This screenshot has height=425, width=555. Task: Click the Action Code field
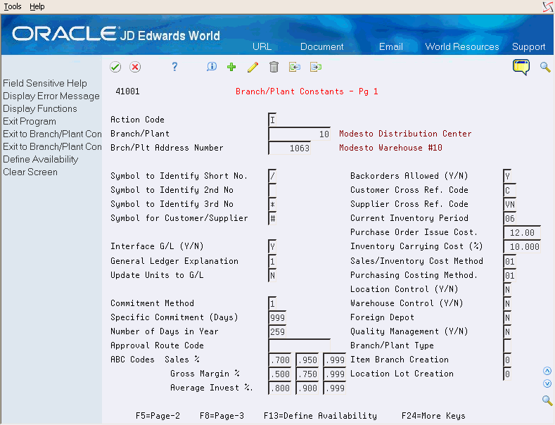[272, 120]
